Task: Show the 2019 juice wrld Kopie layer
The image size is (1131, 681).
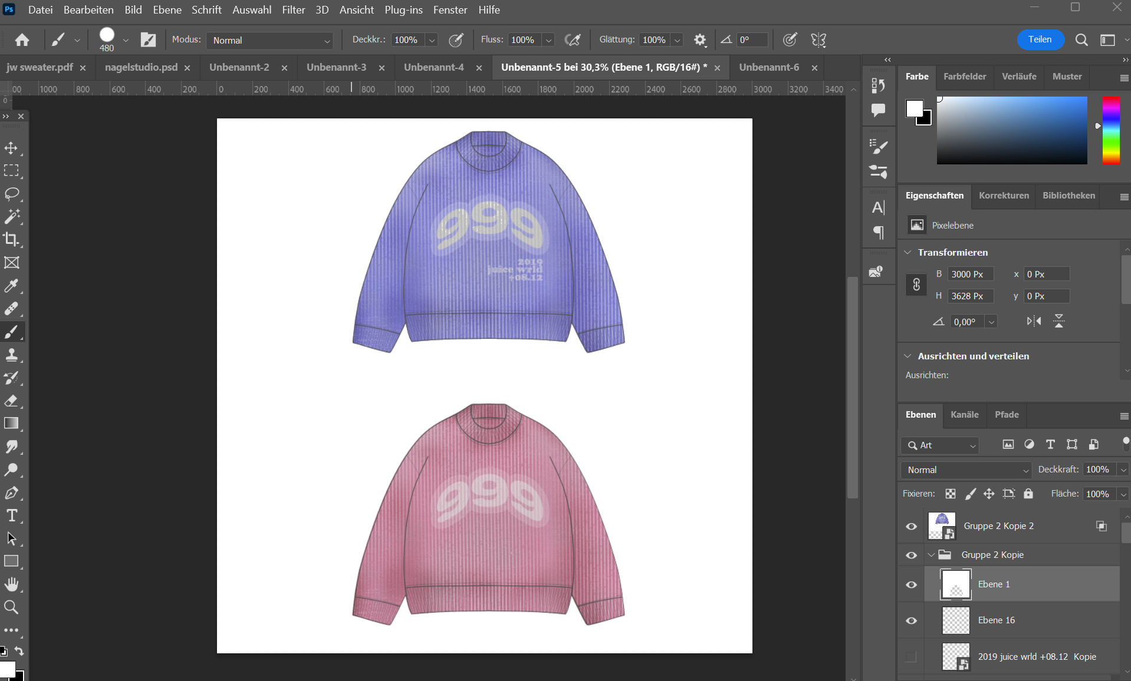Action: coord(911,656)
